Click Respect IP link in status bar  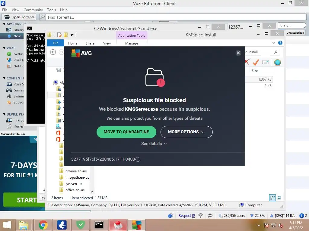click(186, 215)
